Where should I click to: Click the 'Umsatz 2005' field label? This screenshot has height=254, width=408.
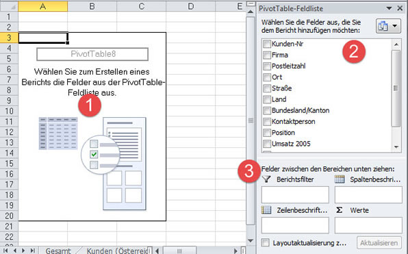click(291, 144)
